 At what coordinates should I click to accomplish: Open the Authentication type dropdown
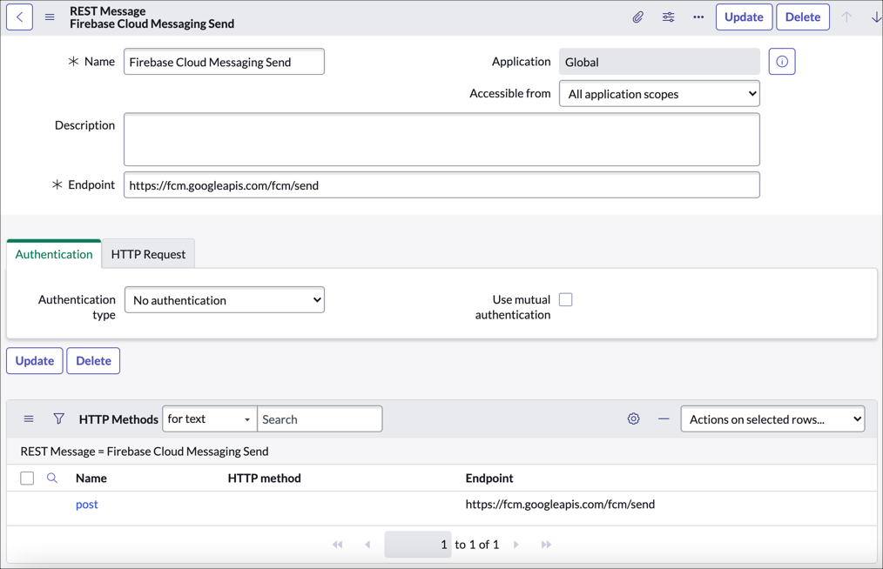point(224,299)
